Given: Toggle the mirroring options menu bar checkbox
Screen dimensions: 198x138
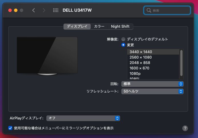Looking at the screenshot, I should pyautogui.click(x=10, y=128).
